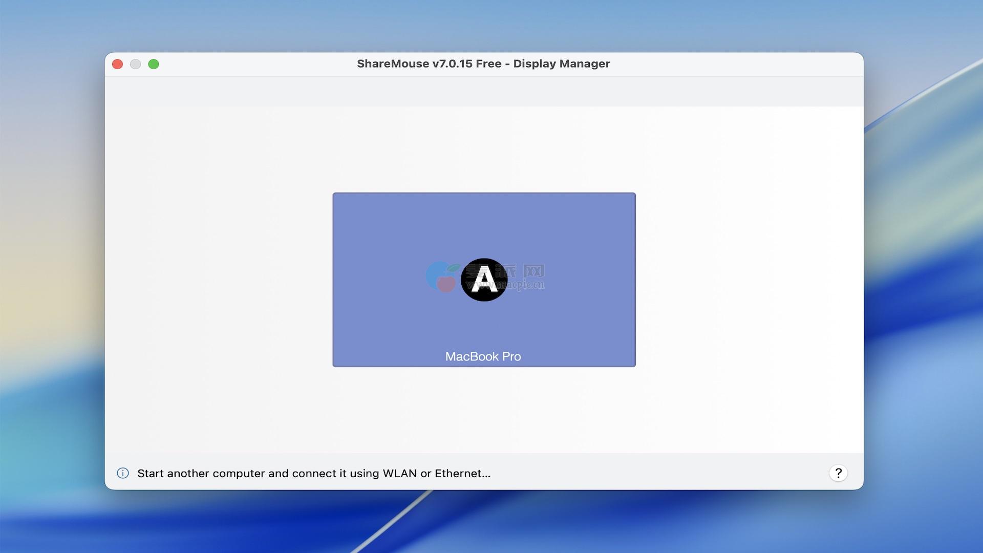Click the ShareMouse Display Manager title text
The image size is (983, 553).
[x=483, y=63]
